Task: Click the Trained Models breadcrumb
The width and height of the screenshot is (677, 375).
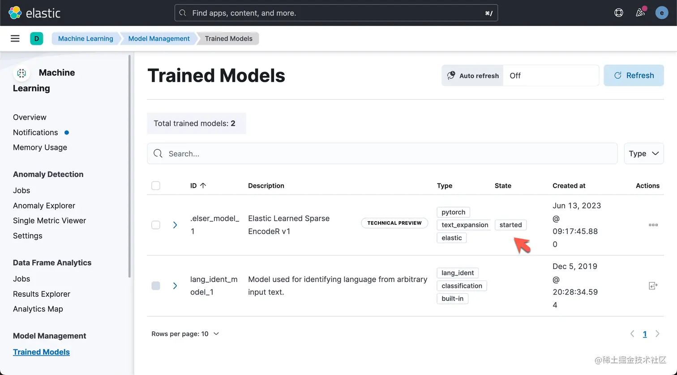Action: [x=229, y=38]
